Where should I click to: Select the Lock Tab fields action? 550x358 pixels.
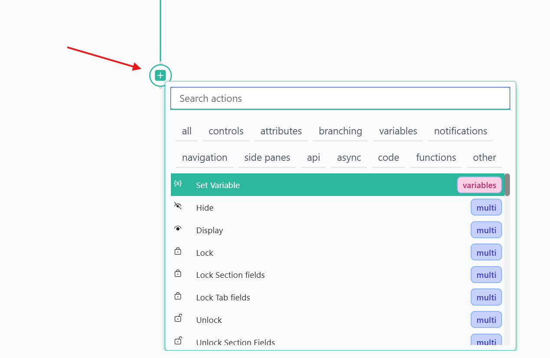coord(337,297)
